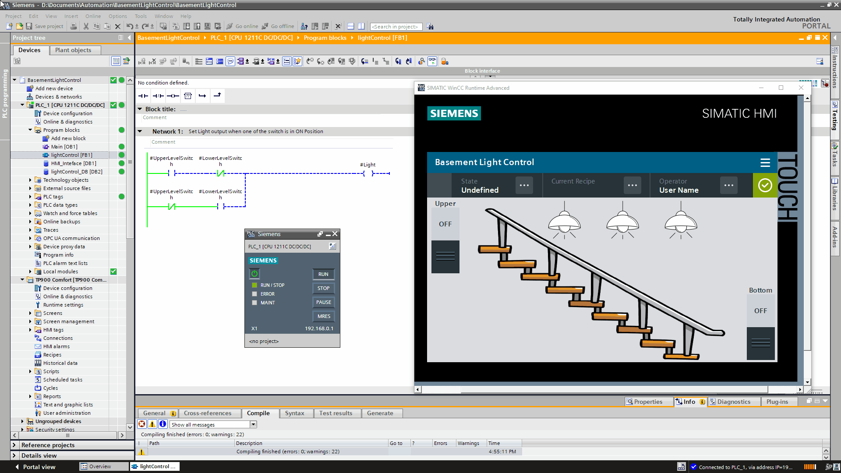The height and width of the screenshot is (473, 841).
Task: Show all messages dropdown in compile panel
Action: (213, 424)
